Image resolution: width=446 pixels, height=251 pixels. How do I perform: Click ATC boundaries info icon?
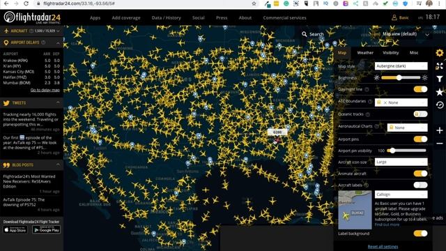pos(370,101)
